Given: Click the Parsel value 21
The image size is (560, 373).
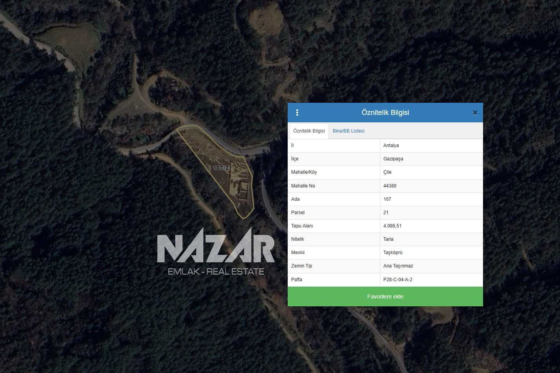Looking at the screenshot, I should click(386, 213).
